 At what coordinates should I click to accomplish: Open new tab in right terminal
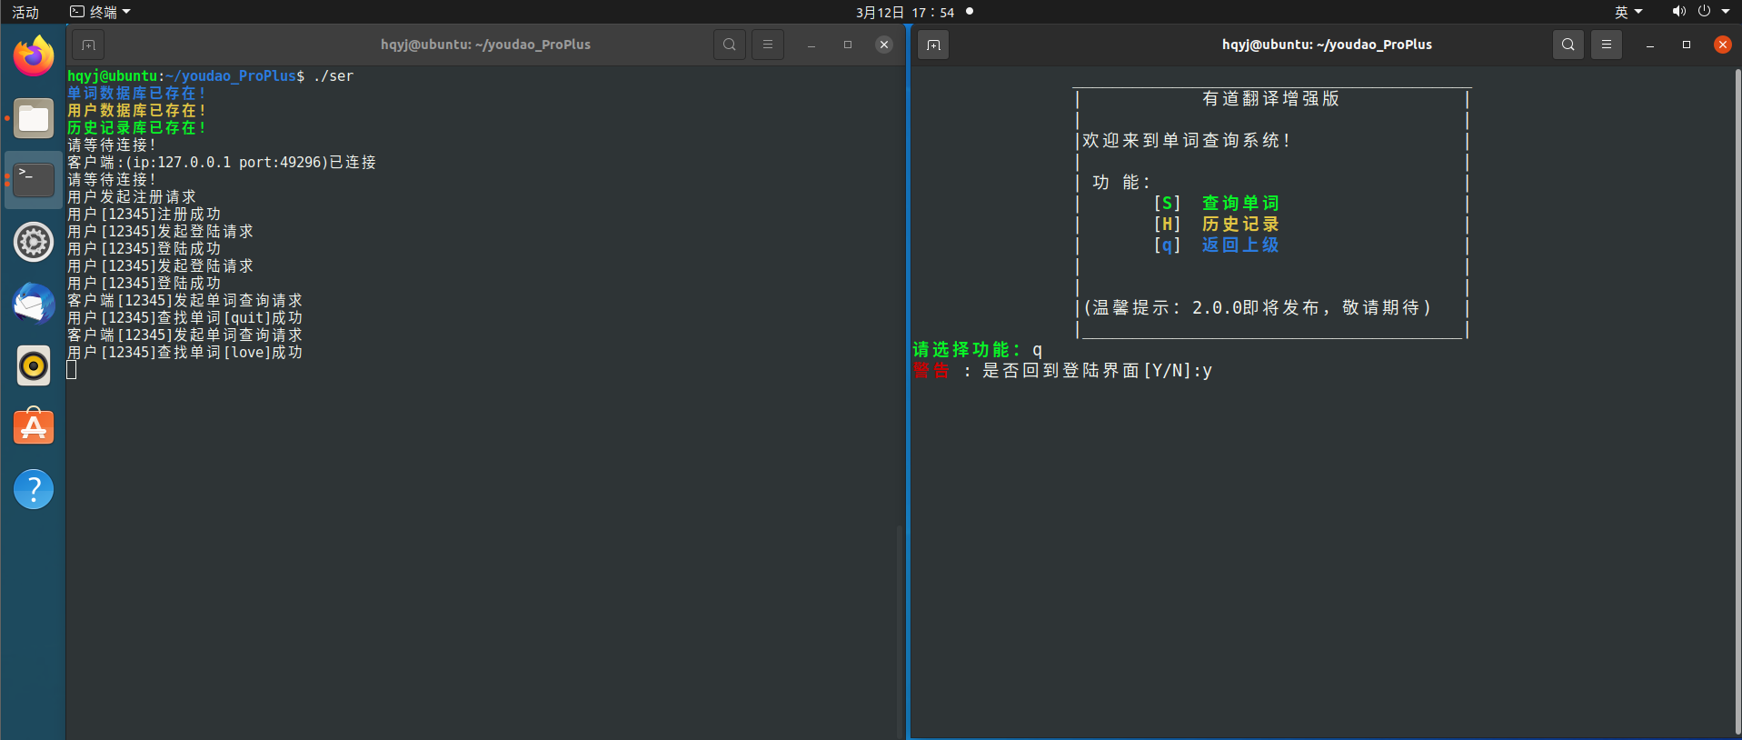click(933, 45)
